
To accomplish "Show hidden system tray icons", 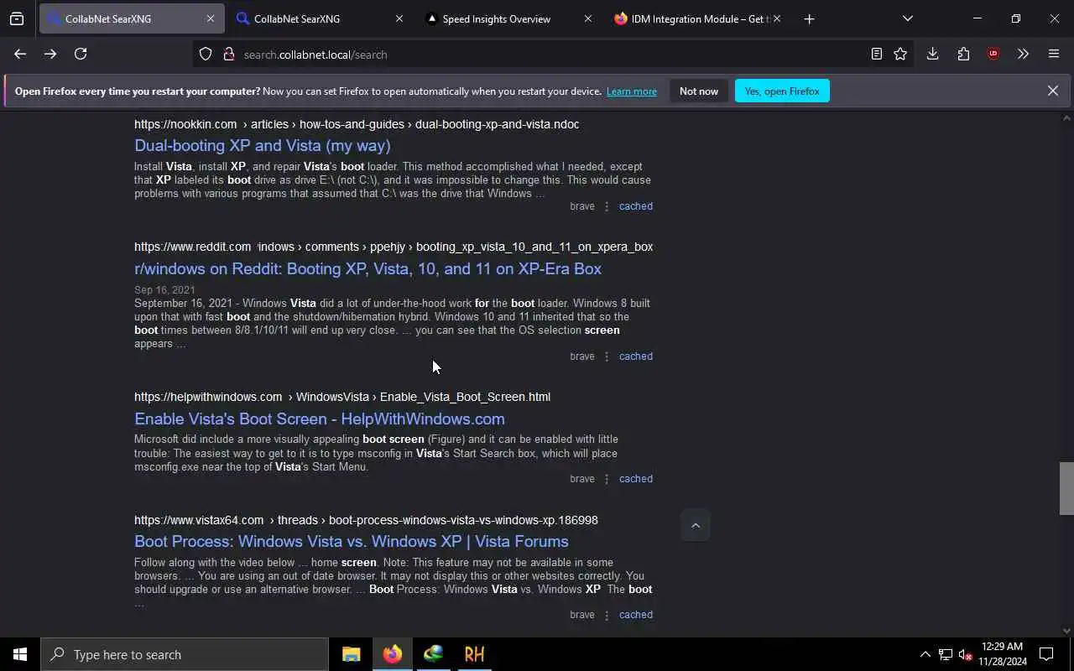I will coord(925,654).
